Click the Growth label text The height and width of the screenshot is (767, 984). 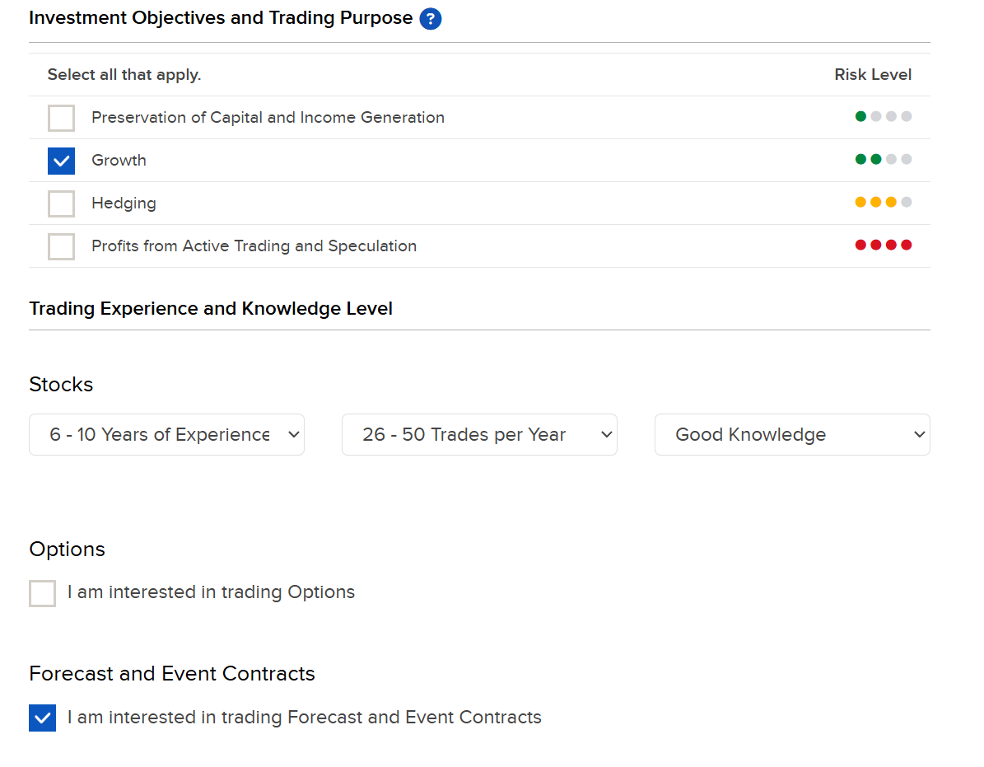tap(119, 160)
